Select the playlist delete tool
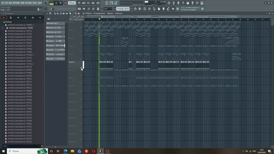Screen dimensions: 274x154 tap(61, 13)
